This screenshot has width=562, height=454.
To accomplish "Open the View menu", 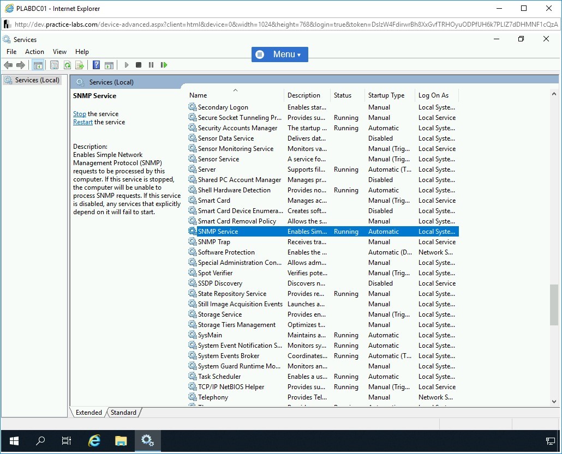I will point(59,52).
